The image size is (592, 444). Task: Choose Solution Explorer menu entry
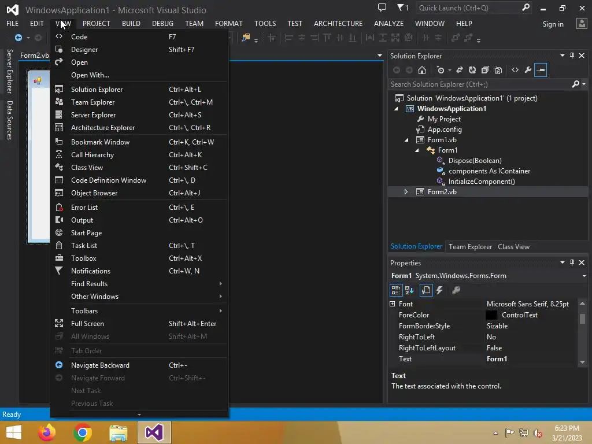click(139, 90)
